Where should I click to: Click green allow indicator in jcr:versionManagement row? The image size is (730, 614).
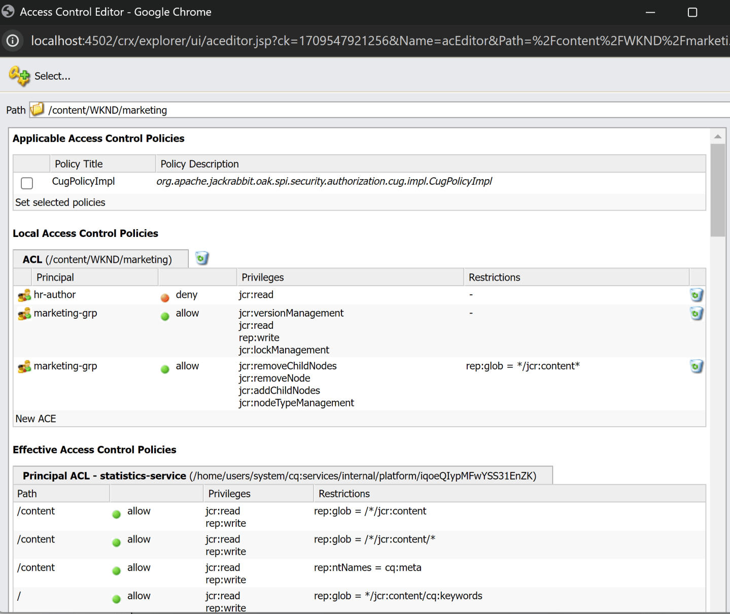pyautogui.click(x=165, y=317)
